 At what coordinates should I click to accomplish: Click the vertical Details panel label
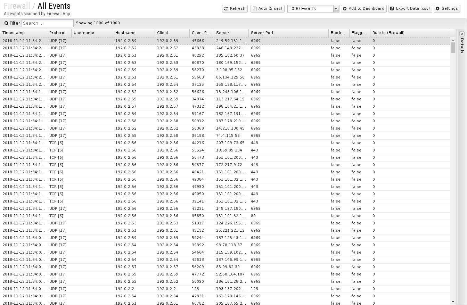[462, 46]
